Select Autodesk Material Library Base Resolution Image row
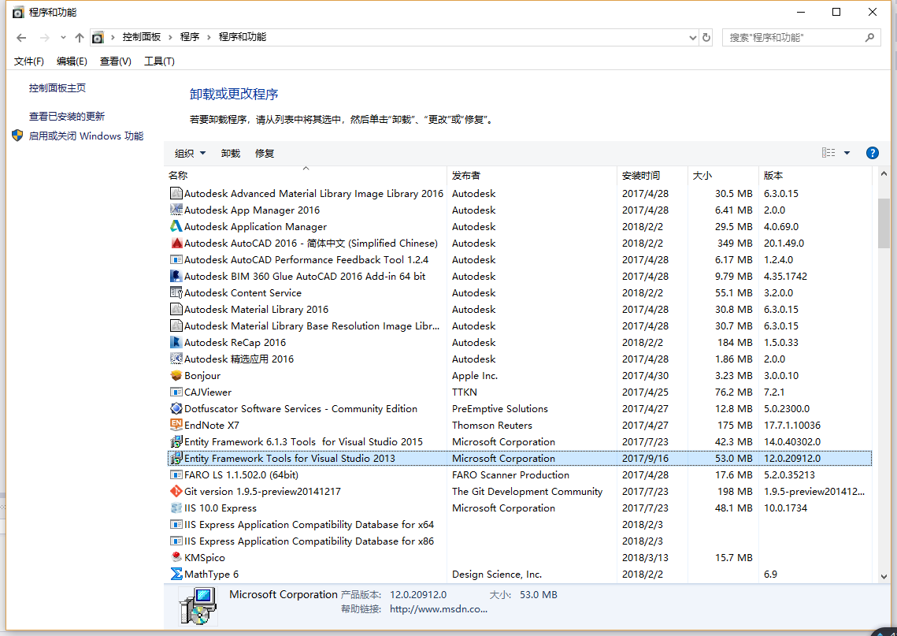Viewport: 897px width, 636px height. click(x=520, y=325)
